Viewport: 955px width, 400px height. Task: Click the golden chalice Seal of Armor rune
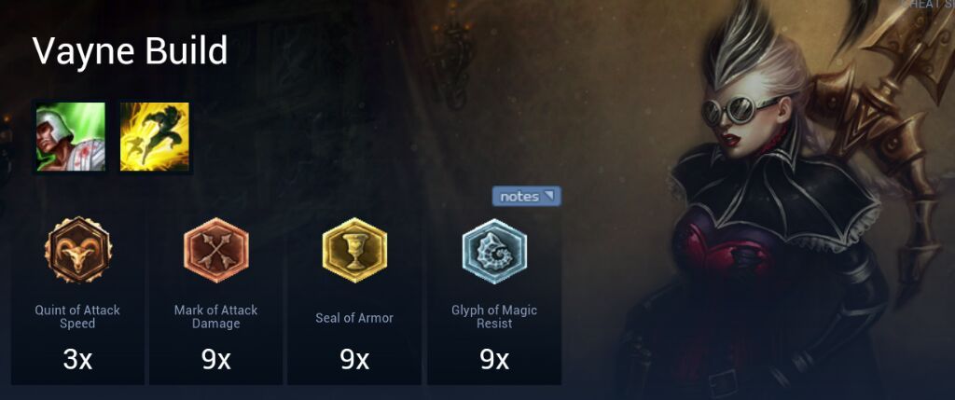354,250
